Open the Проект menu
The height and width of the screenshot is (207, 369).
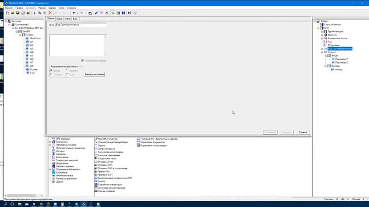(9, 8)
